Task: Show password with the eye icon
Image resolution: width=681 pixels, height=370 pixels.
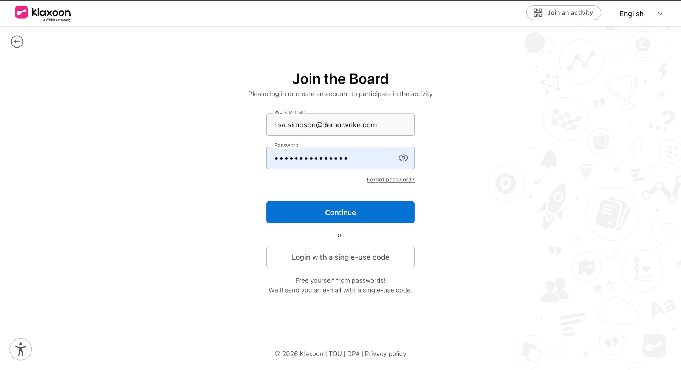Action: [x=403, y=158]
